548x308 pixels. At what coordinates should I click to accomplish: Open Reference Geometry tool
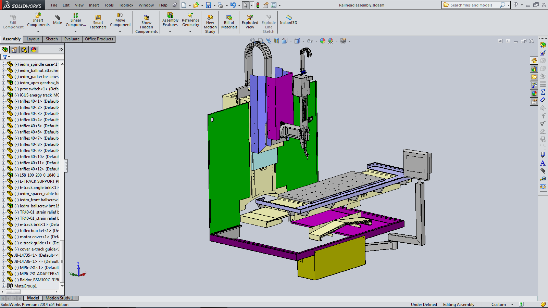tap(190, 20)
